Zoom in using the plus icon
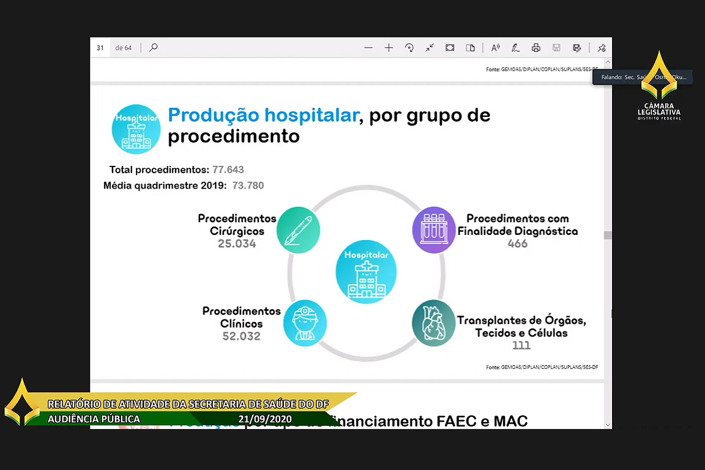This screenshot has height=470, width=705. [389, 48]
